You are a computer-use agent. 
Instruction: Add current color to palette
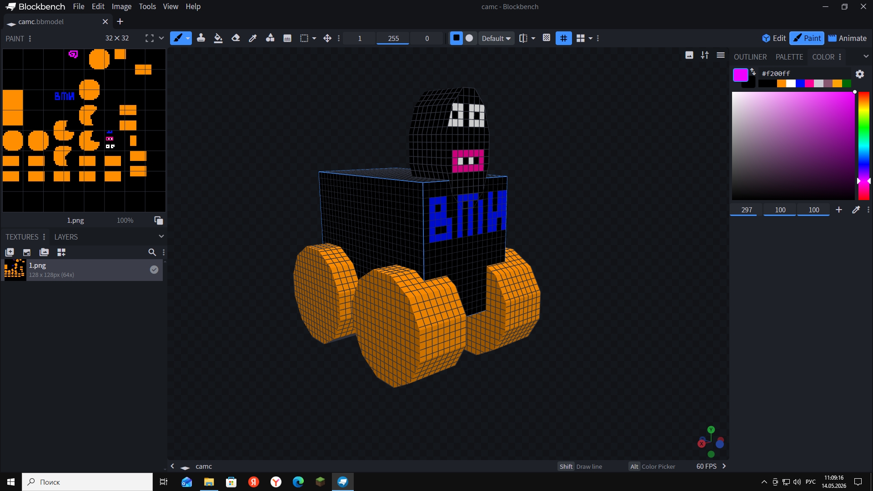coord(839,210)
